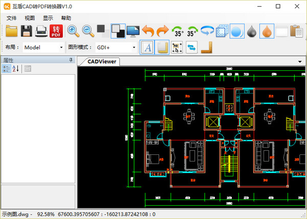The height and width of the screenshot is (219, 307).
Task: Toggle the black background display button
Action: coord(118,31)
